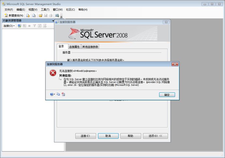Open the Object Explorer panel position dropdown arrow
The image size is (225, 158).
pos(53,21)
